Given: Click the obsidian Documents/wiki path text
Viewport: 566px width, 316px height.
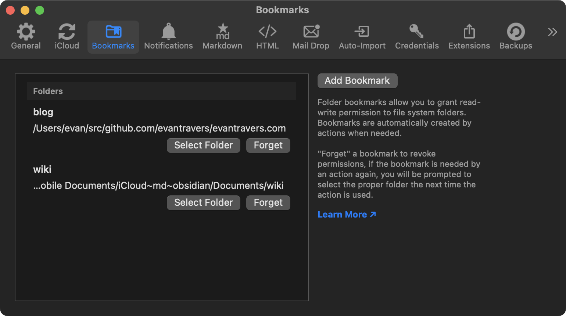Looking at the screenshot, I should (158, 186).
